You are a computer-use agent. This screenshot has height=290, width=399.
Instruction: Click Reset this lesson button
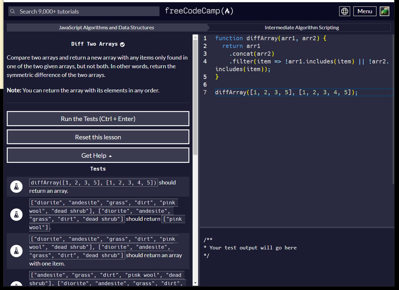[x=98, y=137]
